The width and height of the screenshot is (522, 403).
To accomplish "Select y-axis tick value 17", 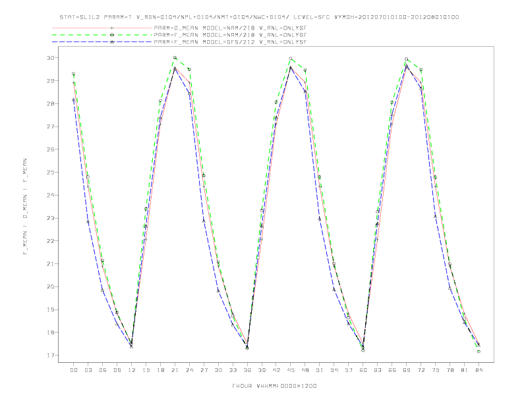I will coord(51,356).
